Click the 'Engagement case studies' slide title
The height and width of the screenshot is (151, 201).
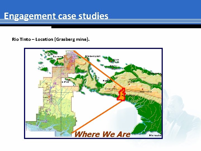coord(56,16)
